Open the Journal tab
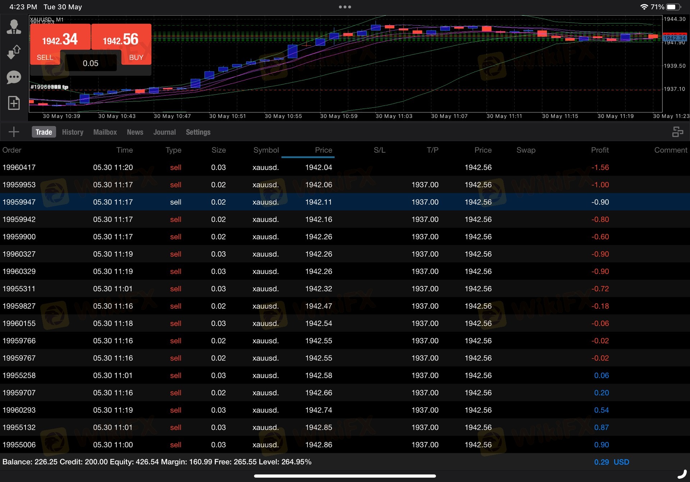 pos(164,132)
